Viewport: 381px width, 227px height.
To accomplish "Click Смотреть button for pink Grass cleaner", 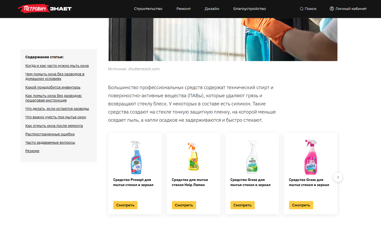I will [301, 205].
